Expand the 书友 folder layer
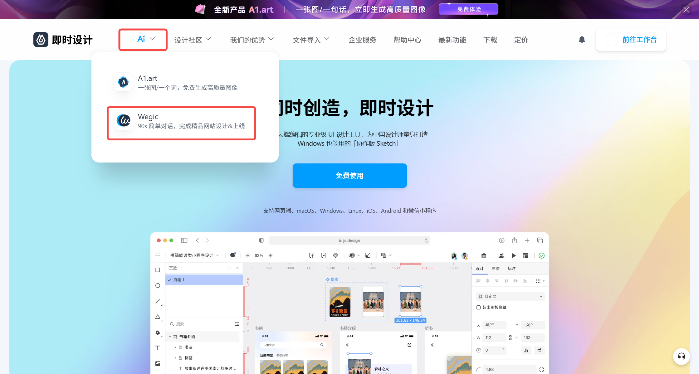Viewport: 699px width, 374px height. (175, 347)
